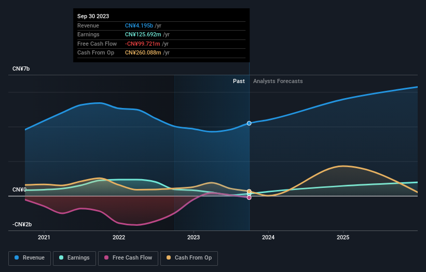Select the 2023 x-axis label
Screen dimensions: 426x272
pos(194,238)
